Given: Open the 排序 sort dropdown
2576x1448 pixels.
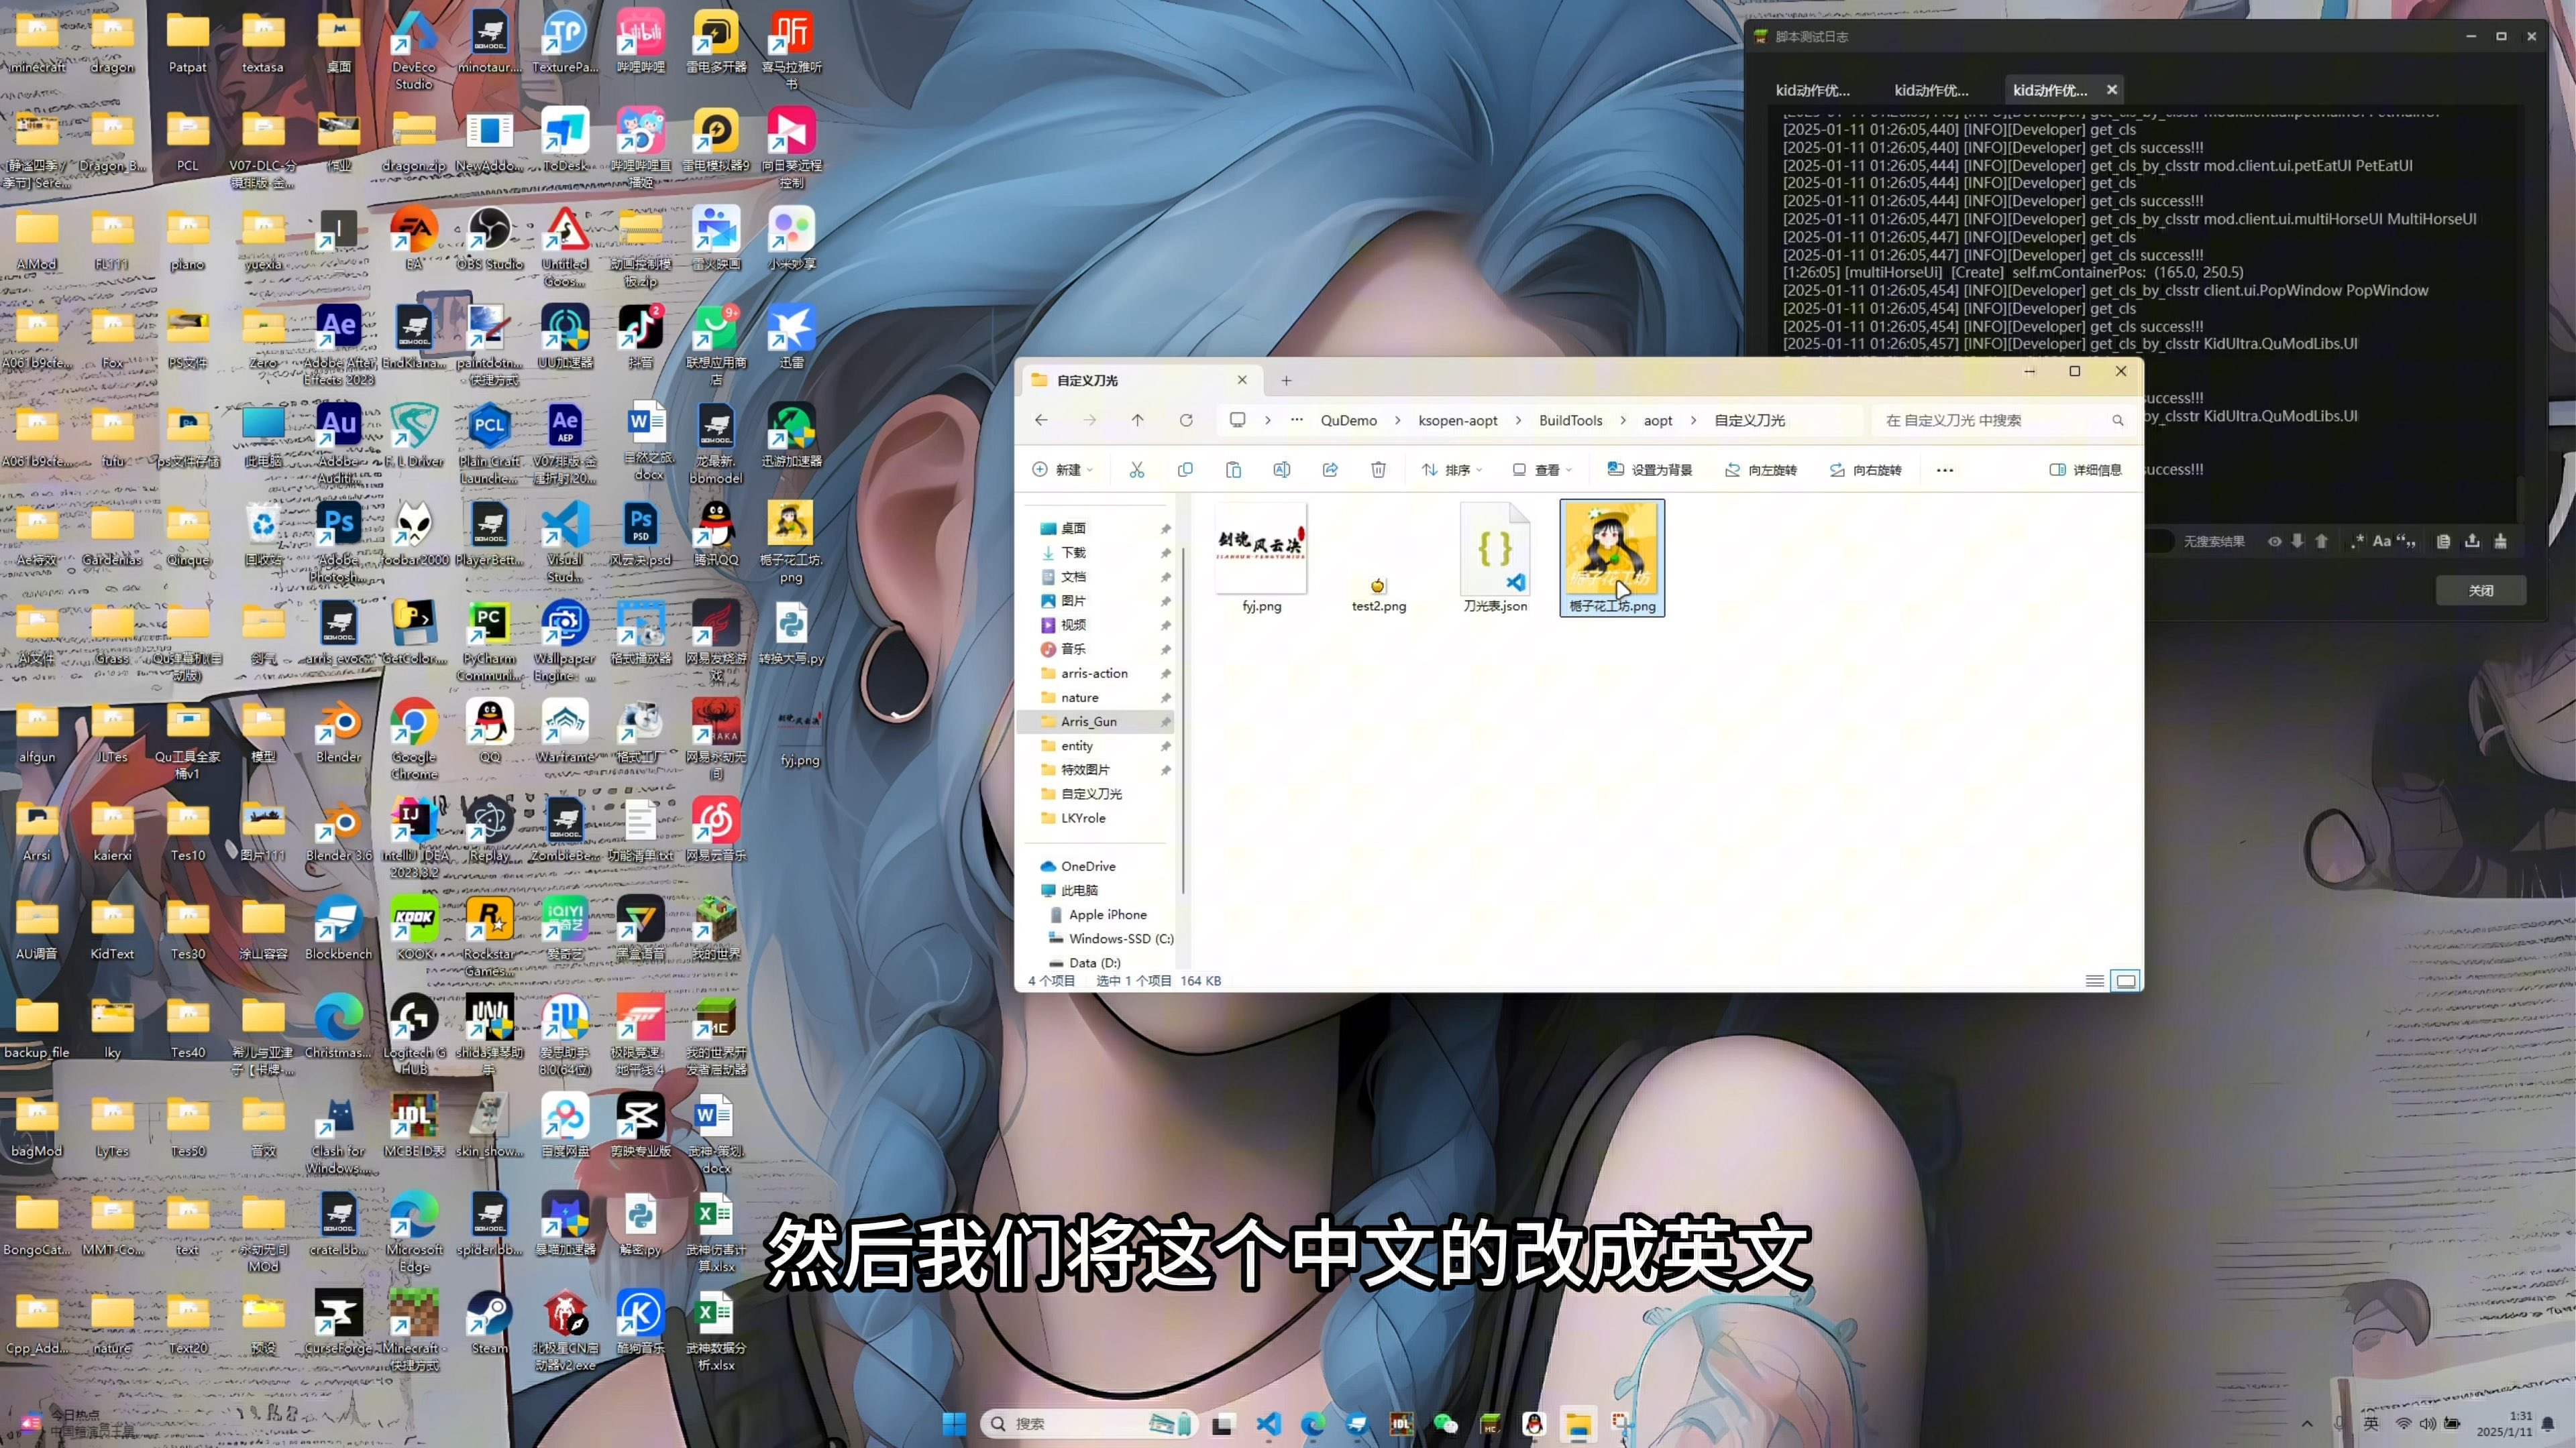Looking at the screenshot, I should (x=1452, y=470).
